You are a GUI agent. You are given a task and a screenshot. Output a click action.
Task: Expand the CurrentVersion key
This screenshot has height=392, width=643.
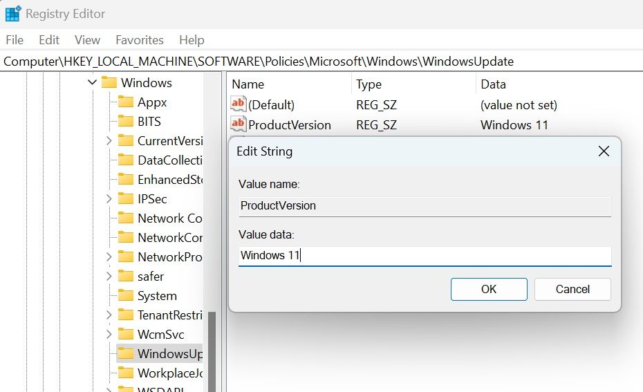[x=109, y=140]
